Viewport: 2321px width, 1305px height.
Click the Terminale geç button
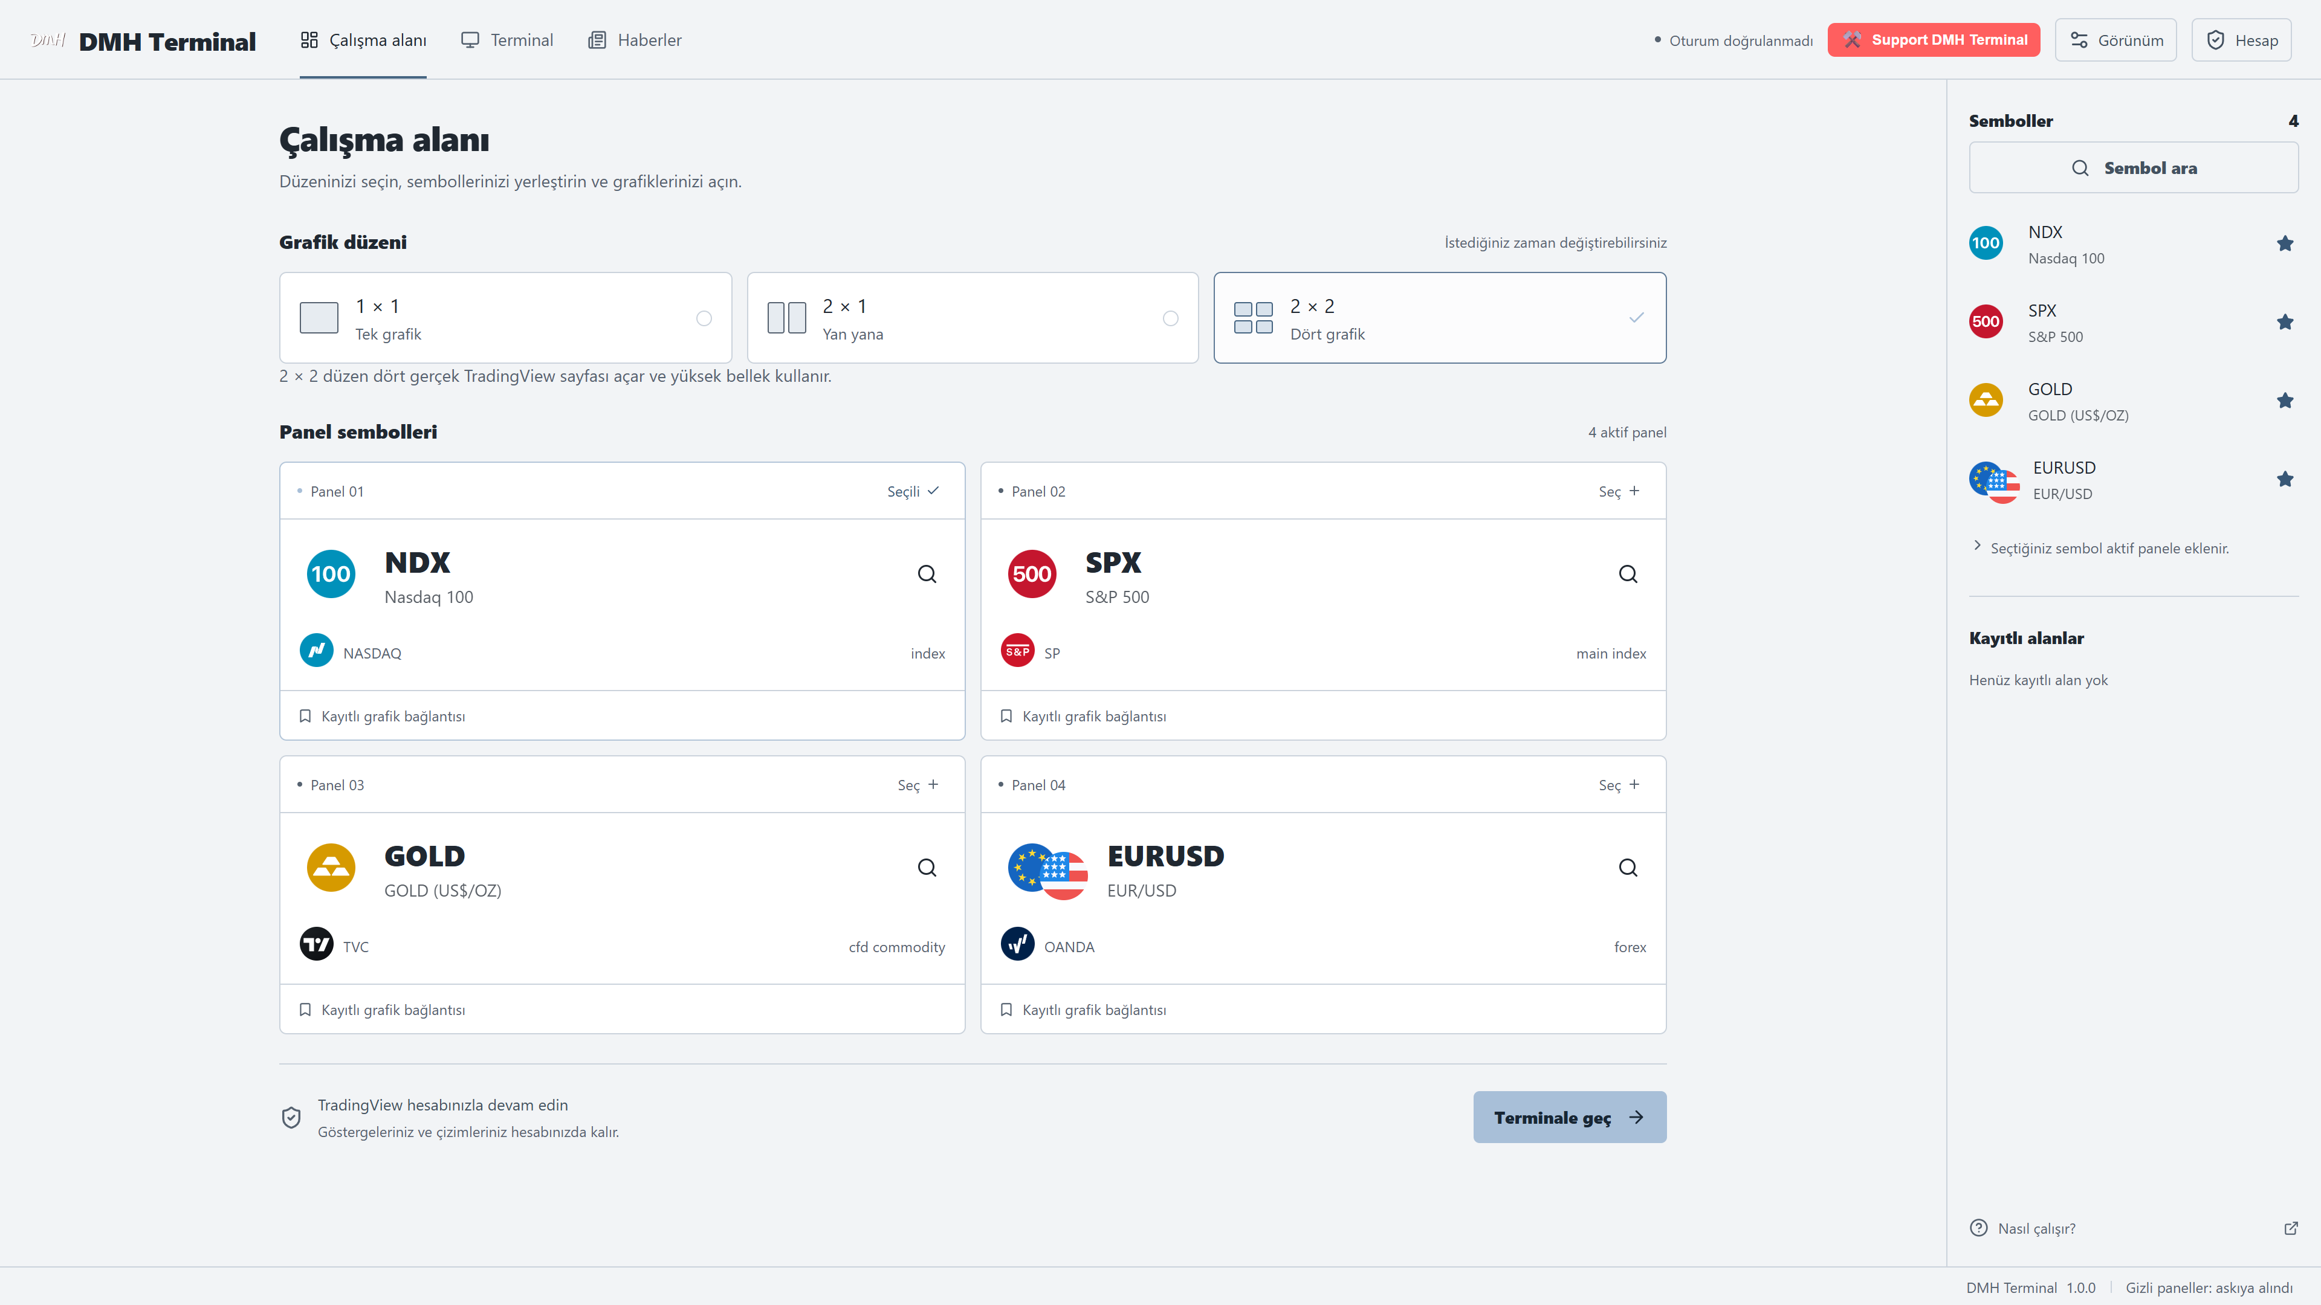(1570, 1116)
